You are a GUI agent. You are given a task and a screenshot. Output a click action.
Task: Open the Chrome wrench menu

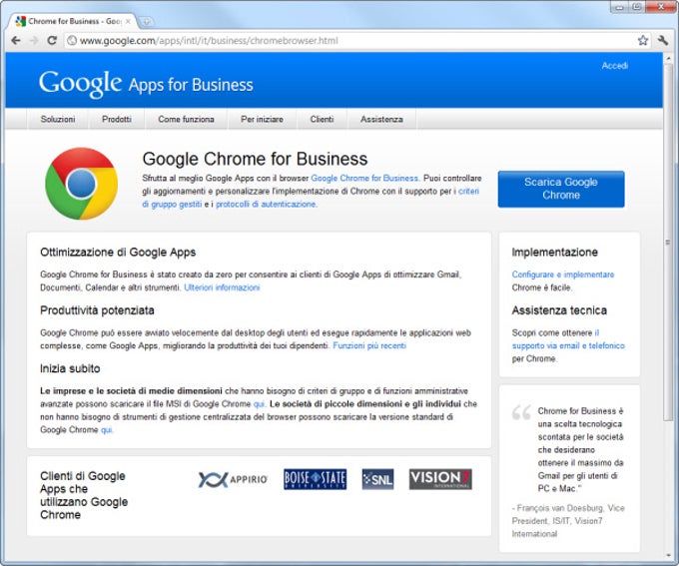(663, 40)
